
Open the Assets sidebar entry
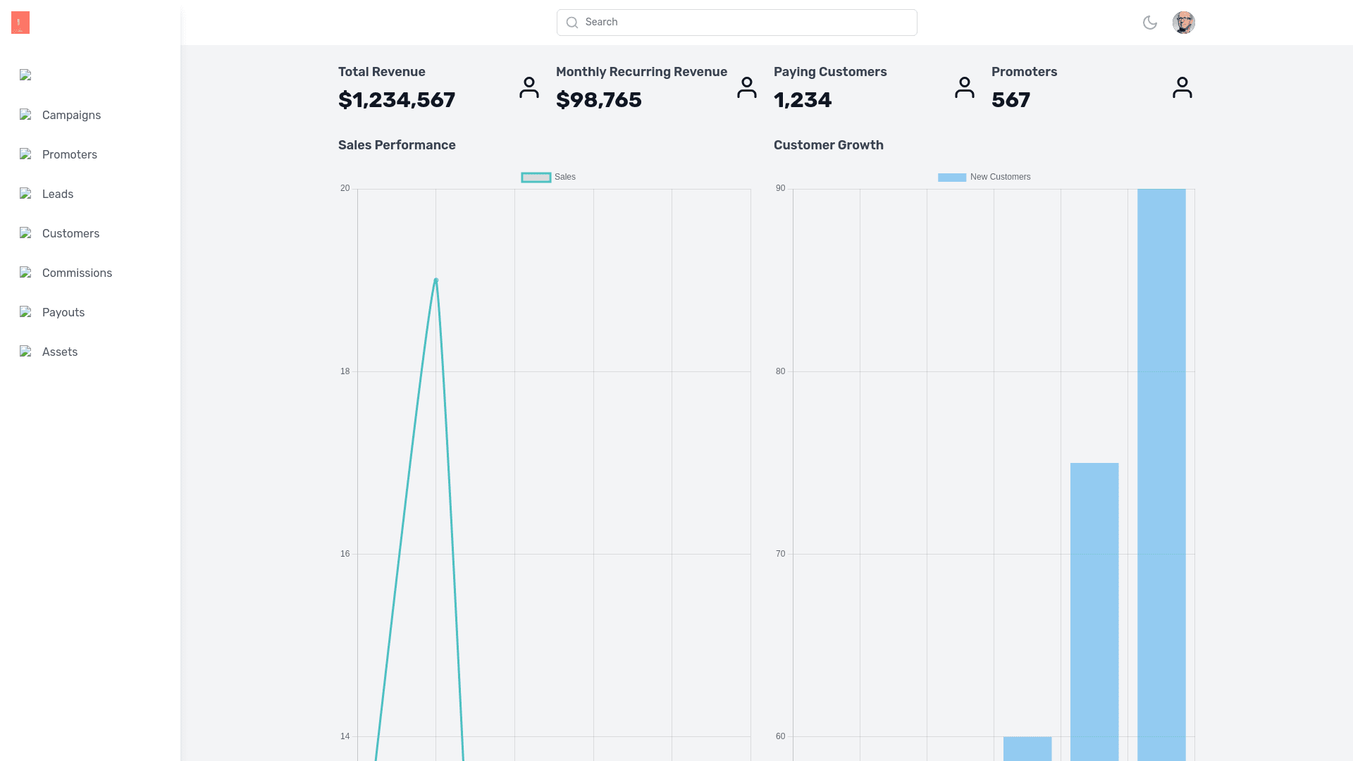click(59, 352)
